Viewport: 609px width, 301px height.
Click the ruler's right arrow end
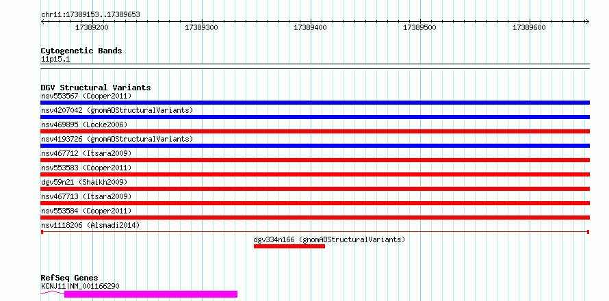[588, 21]
